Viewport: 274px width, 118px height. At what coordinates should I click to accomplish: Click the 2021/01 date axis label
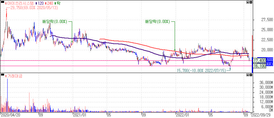click(x=79, y=115)
